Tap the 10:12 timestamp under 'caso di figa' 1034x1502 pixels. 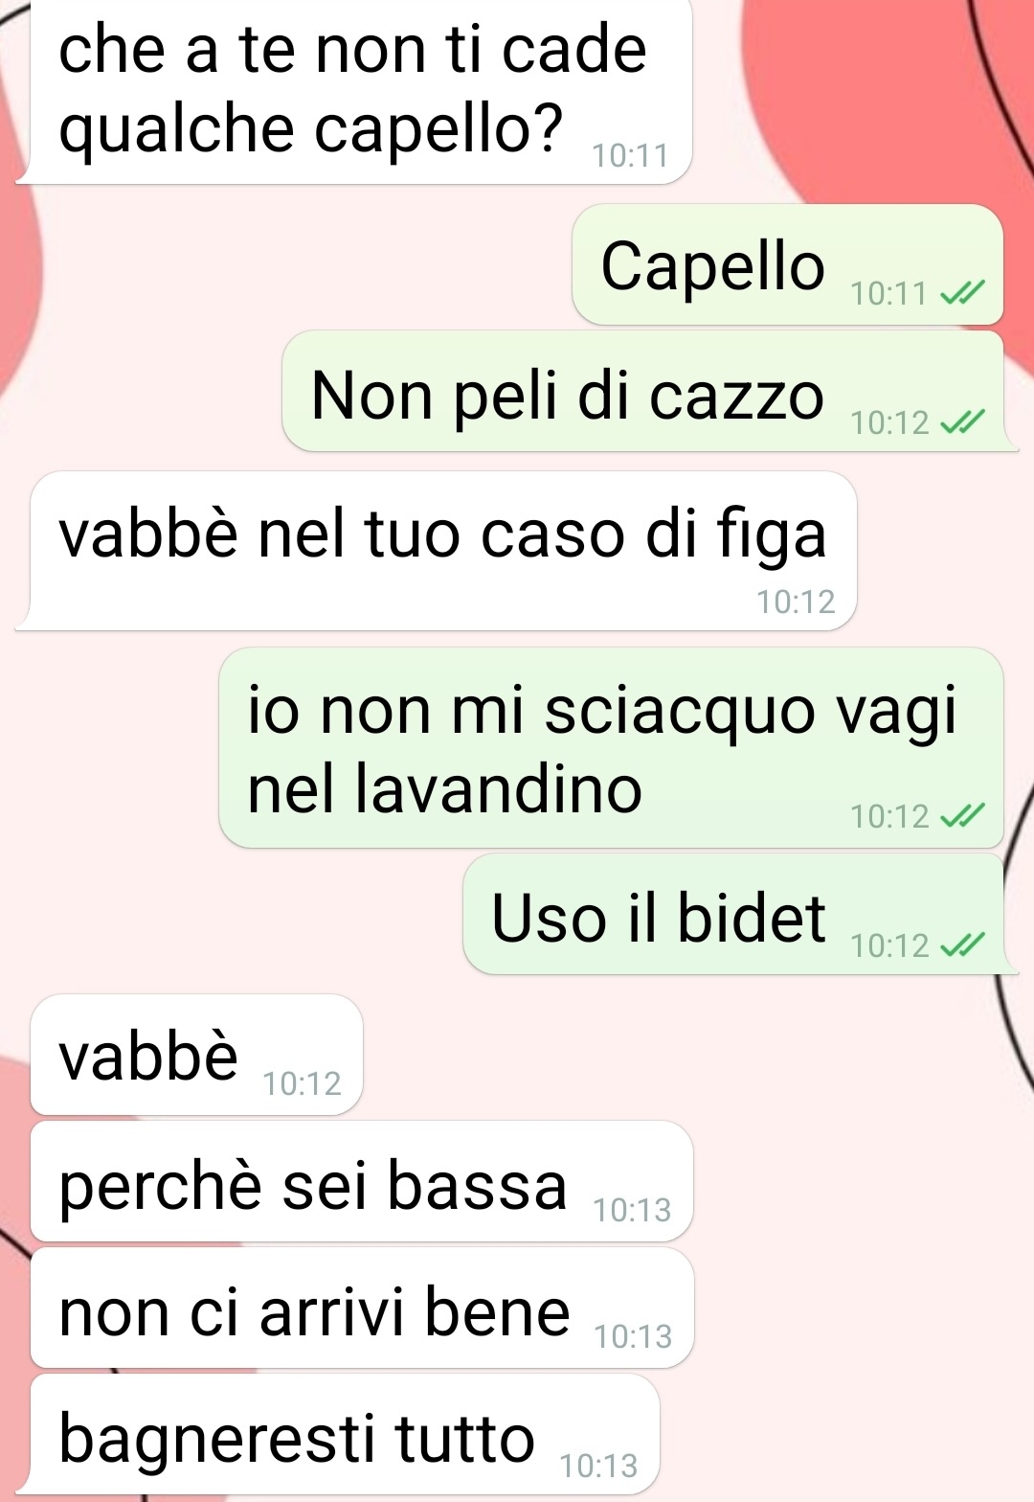[796, 602]
